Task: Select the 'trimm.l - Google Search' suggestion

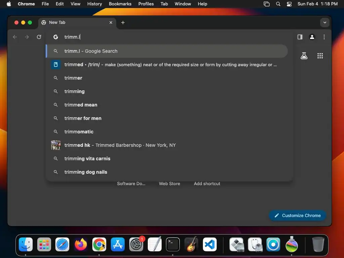Action: point(167,51)
